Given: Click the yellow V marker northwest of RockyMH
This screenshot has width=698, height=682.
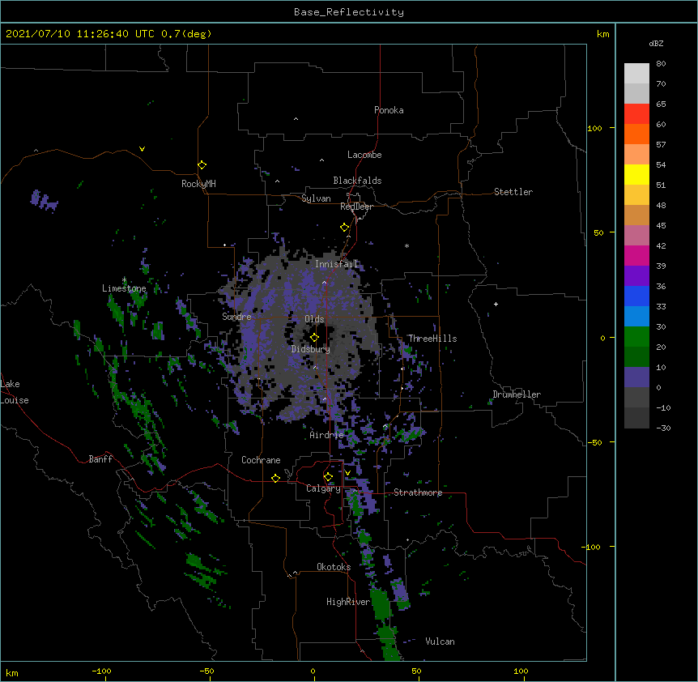Looking at the screenshot, I should [142, 149].
